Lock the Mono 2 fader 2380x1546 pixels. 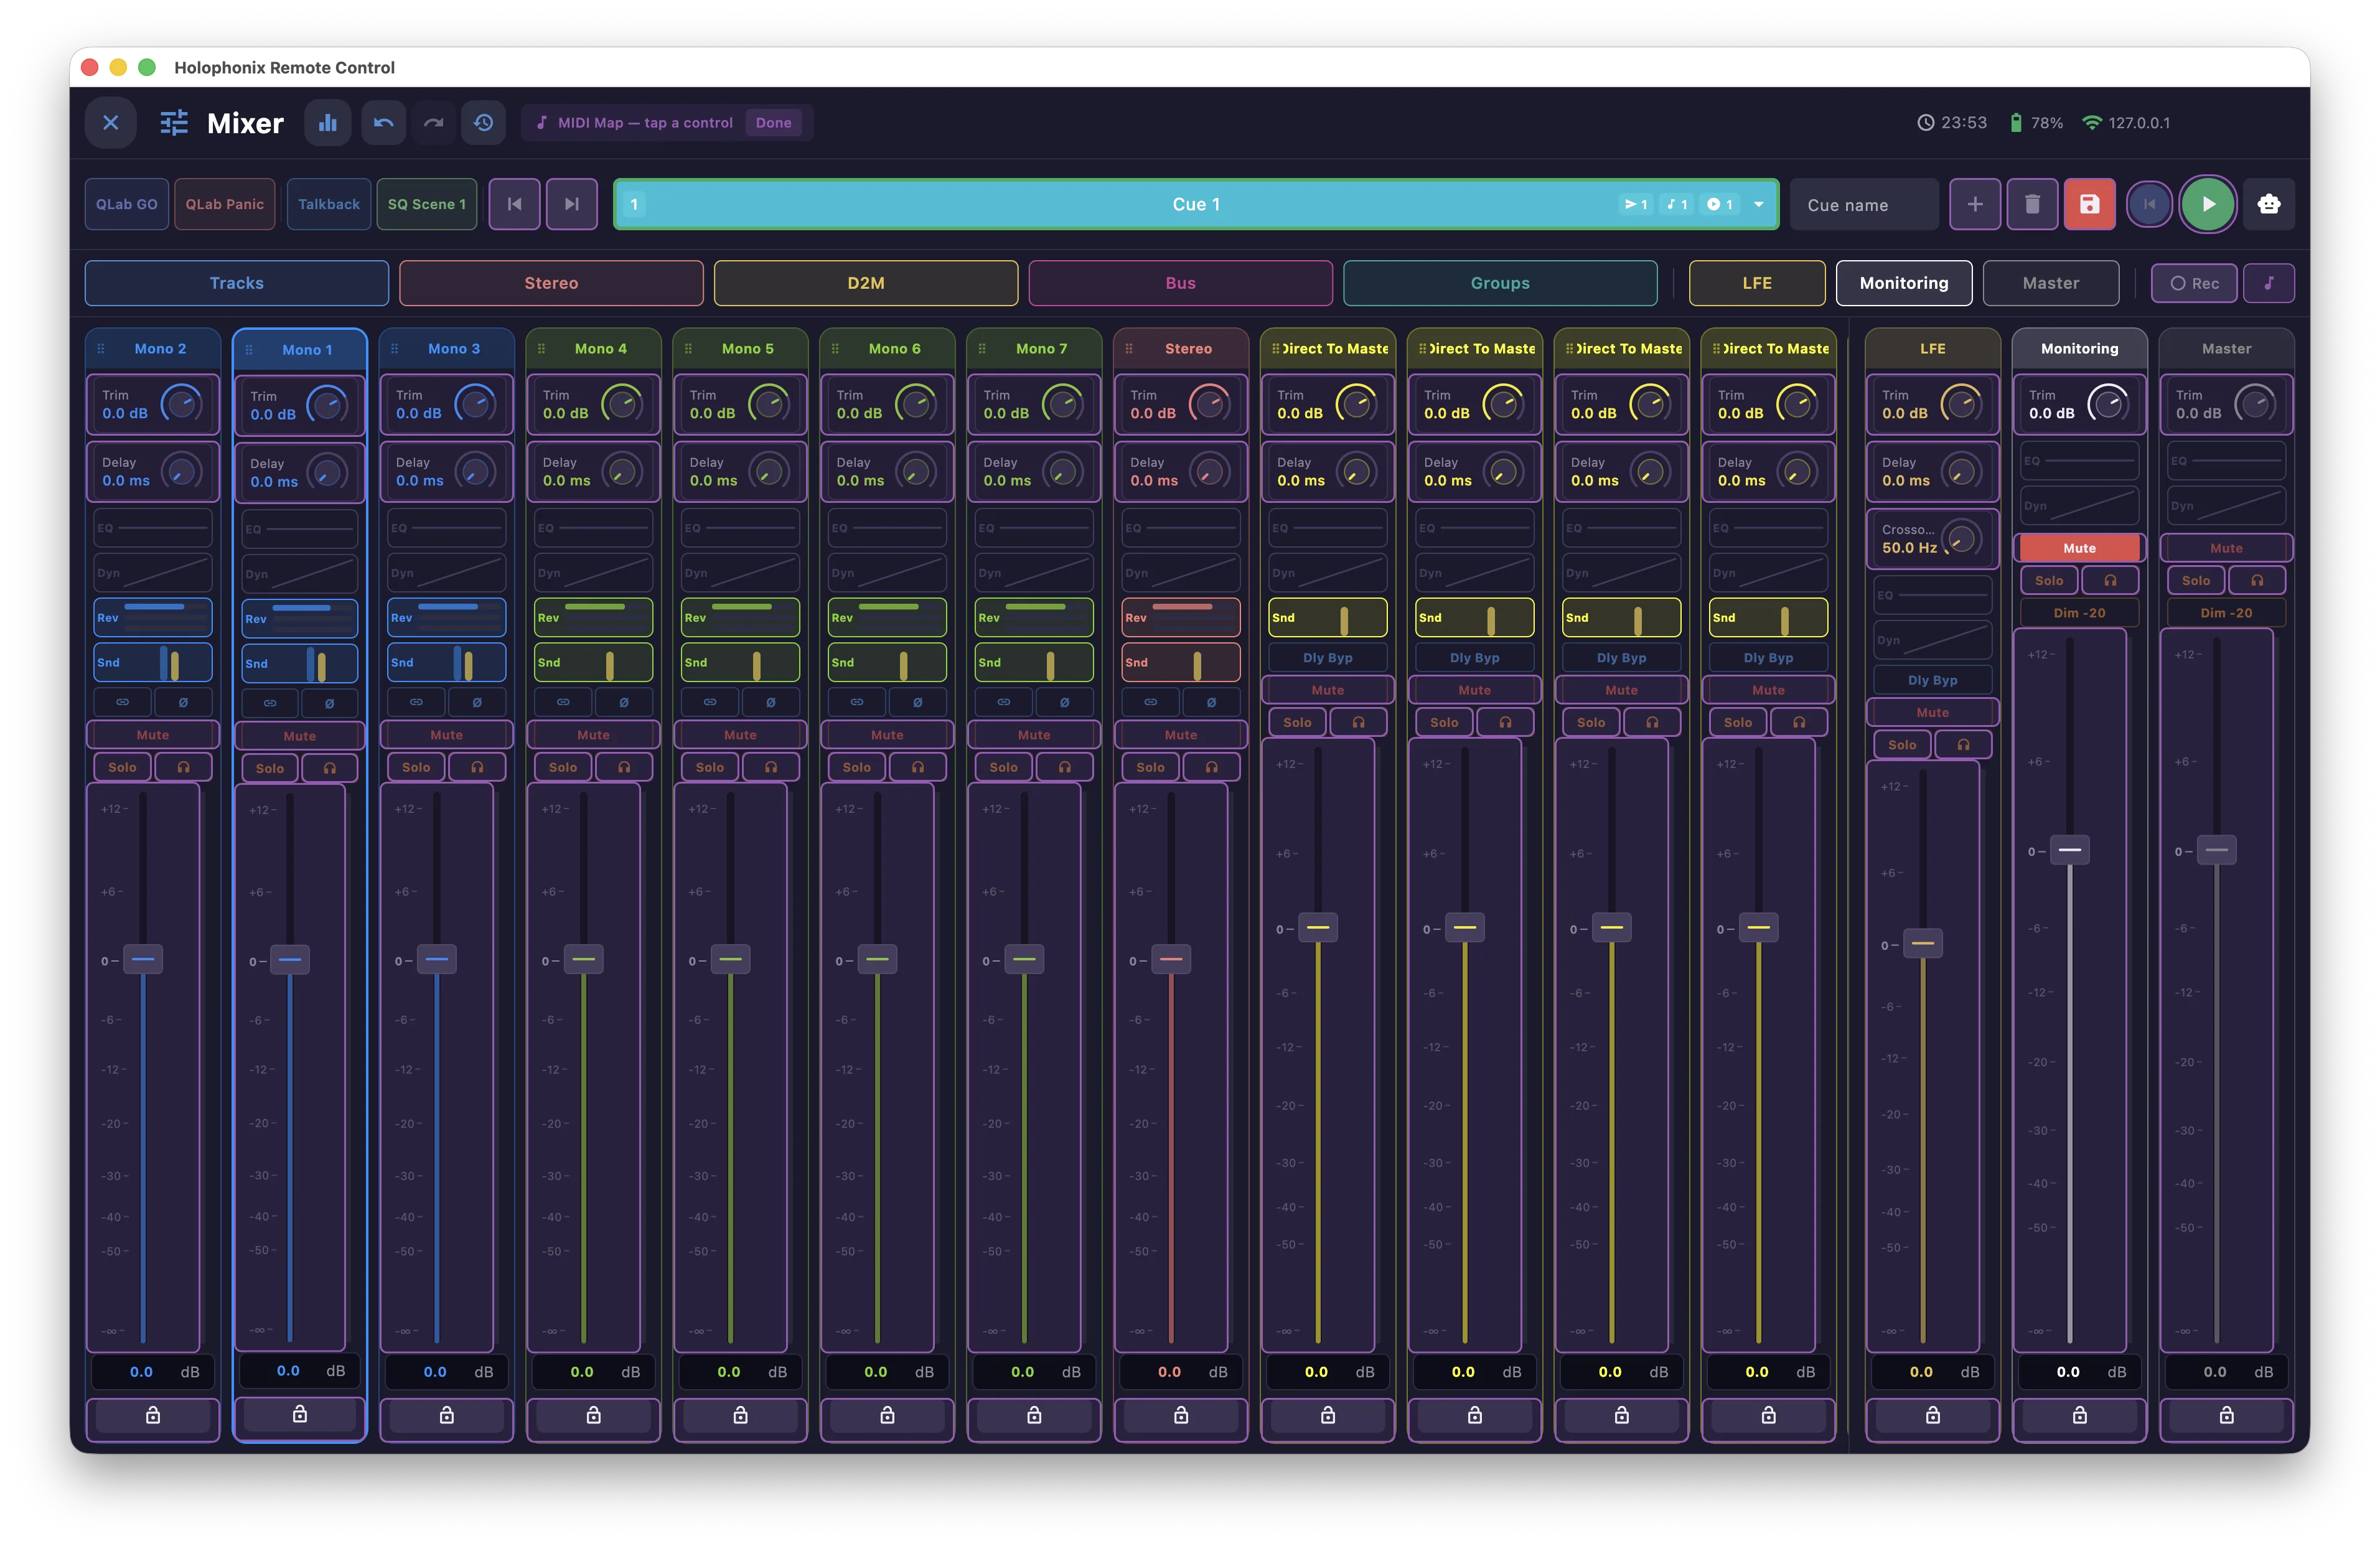[153, 1415]
